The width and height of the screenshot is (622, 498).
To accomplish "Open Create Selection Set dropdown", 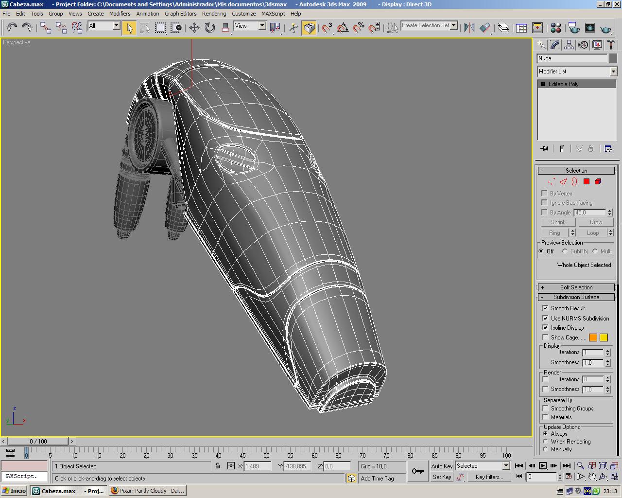I will click(x=454, y=25).
